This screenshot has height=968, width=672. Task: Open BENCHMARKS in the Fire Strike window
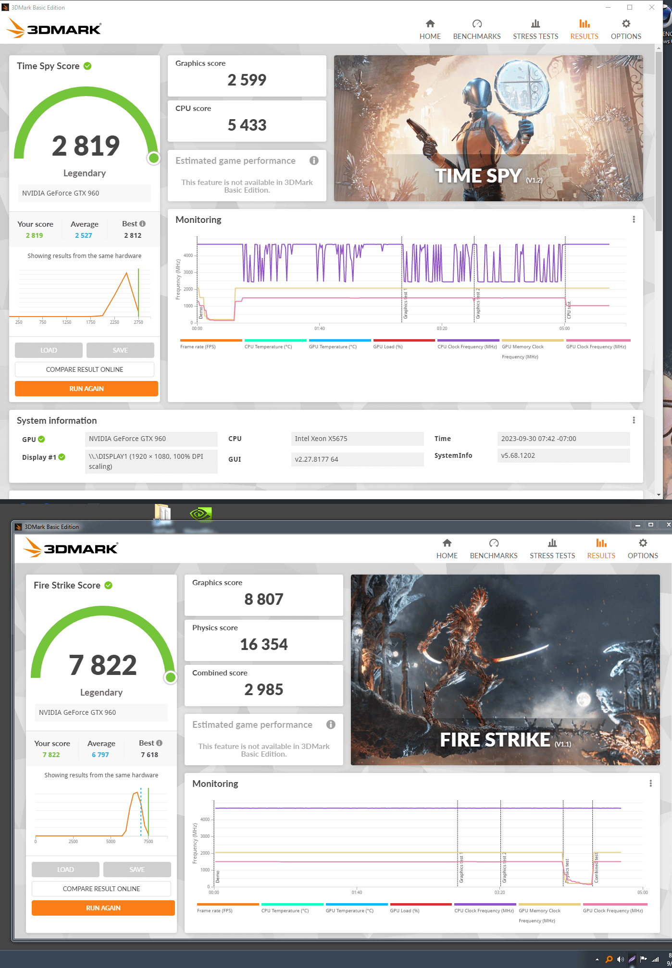[494, 549]
